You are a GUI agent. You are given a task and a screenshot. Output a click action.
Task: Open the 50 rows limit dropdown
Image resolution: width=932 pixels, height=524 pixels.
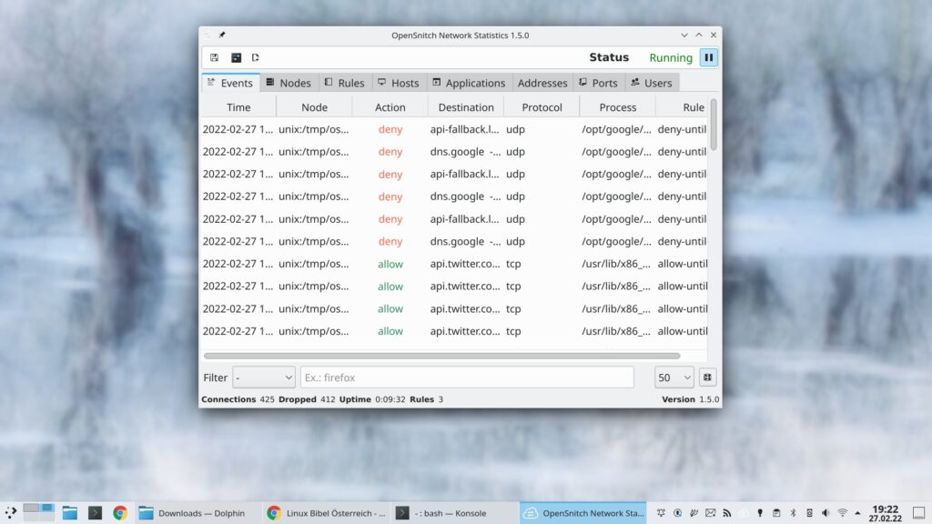(674, 378)
